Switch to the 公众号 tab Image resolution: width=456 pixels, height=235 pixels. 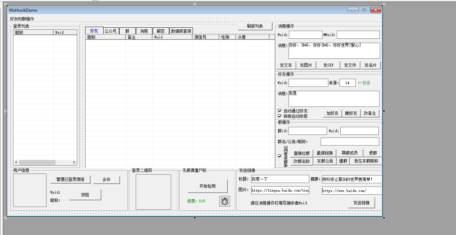tap(110, 31)
